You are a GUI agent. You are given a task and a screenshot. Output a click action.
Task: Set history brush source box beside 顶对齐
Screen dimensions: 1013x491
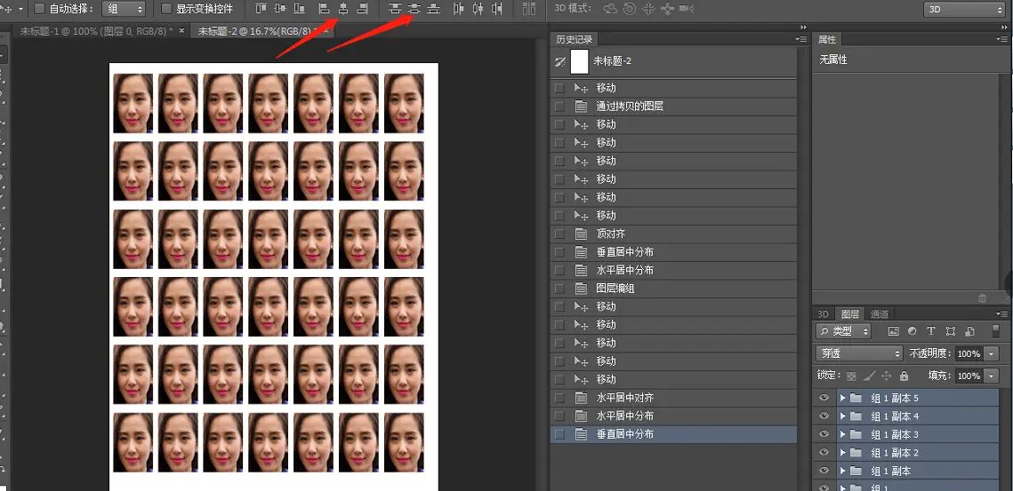(559, 234)
